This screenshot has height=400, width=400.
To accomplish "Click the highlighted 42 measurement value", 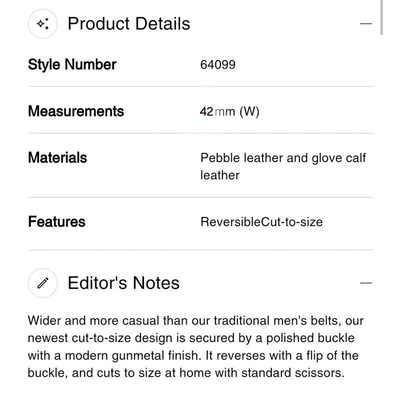I will (206, 111).
